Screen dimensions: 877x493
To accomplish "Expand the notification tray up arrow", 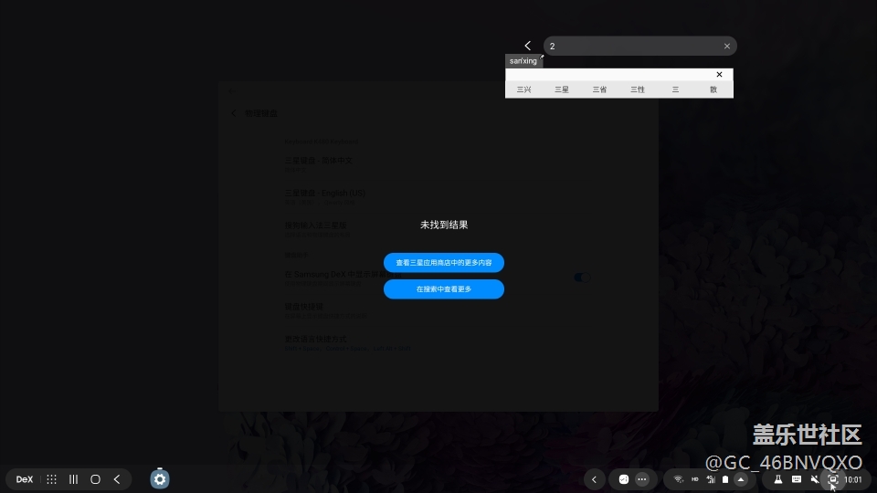I will click(740, 479).
